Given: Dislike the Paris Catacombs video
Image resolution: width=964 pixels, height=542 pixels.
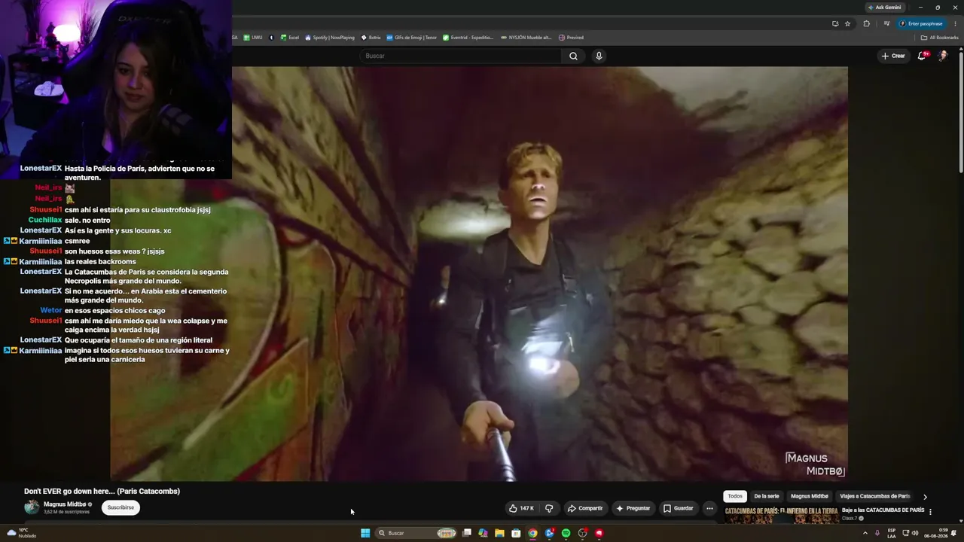Looking at the screenshot, I should click(548, 508).
